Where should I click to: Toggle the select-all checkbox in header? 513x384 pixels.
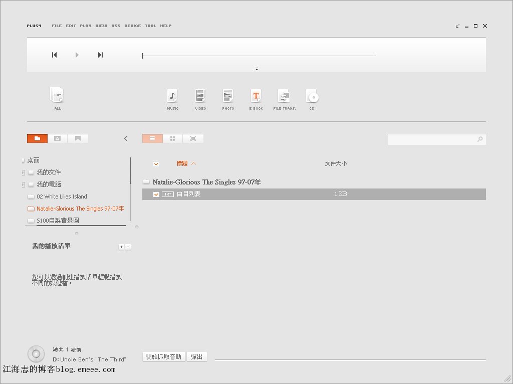click(x=156, y=164)
